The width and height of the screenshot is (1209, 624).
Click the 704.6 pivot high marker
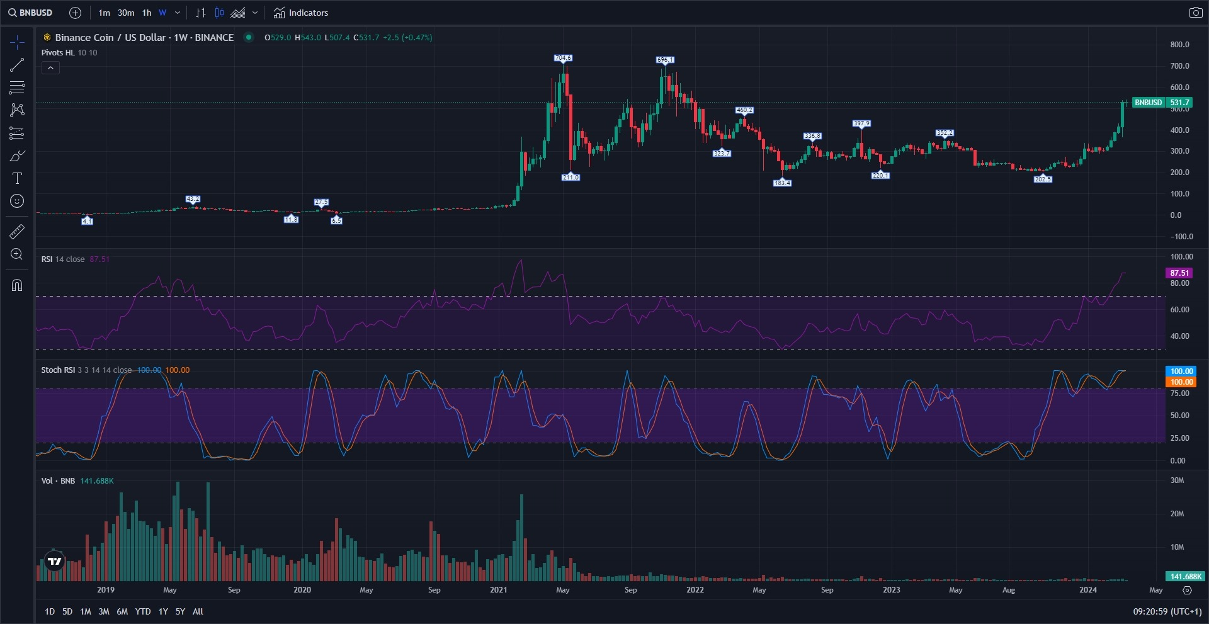[x=563, y=58]
